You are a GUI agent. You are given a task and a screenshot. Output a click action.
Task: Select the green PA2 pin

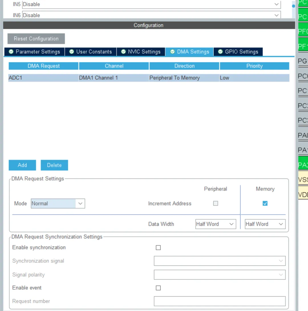point(303,165)
